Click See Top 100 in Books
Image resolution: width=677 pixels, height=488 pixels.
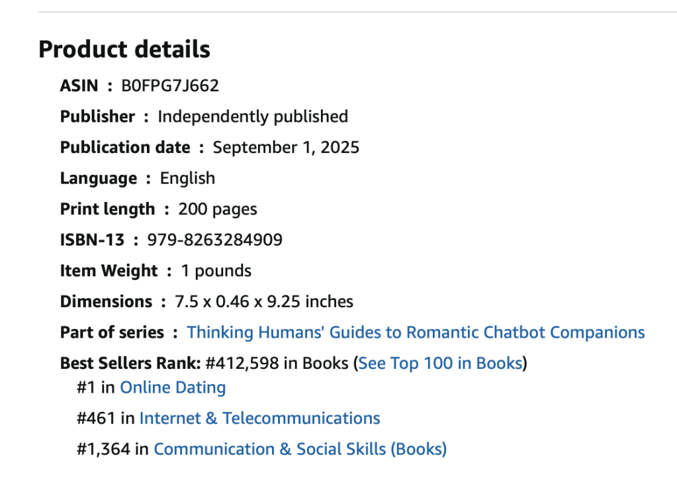click(441, 364)
